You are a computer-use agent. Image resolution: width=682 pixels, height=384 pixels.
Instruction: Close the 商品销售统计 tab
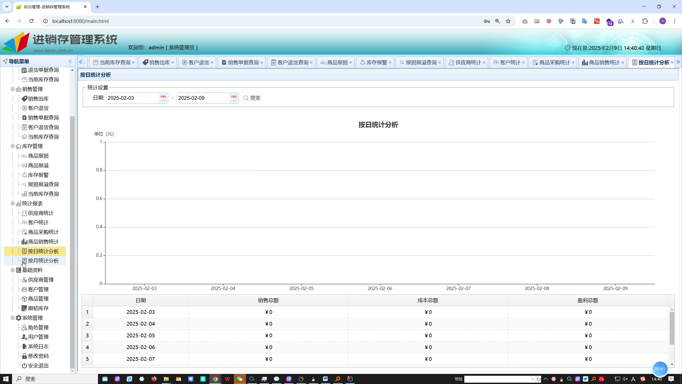click(623, 62)
